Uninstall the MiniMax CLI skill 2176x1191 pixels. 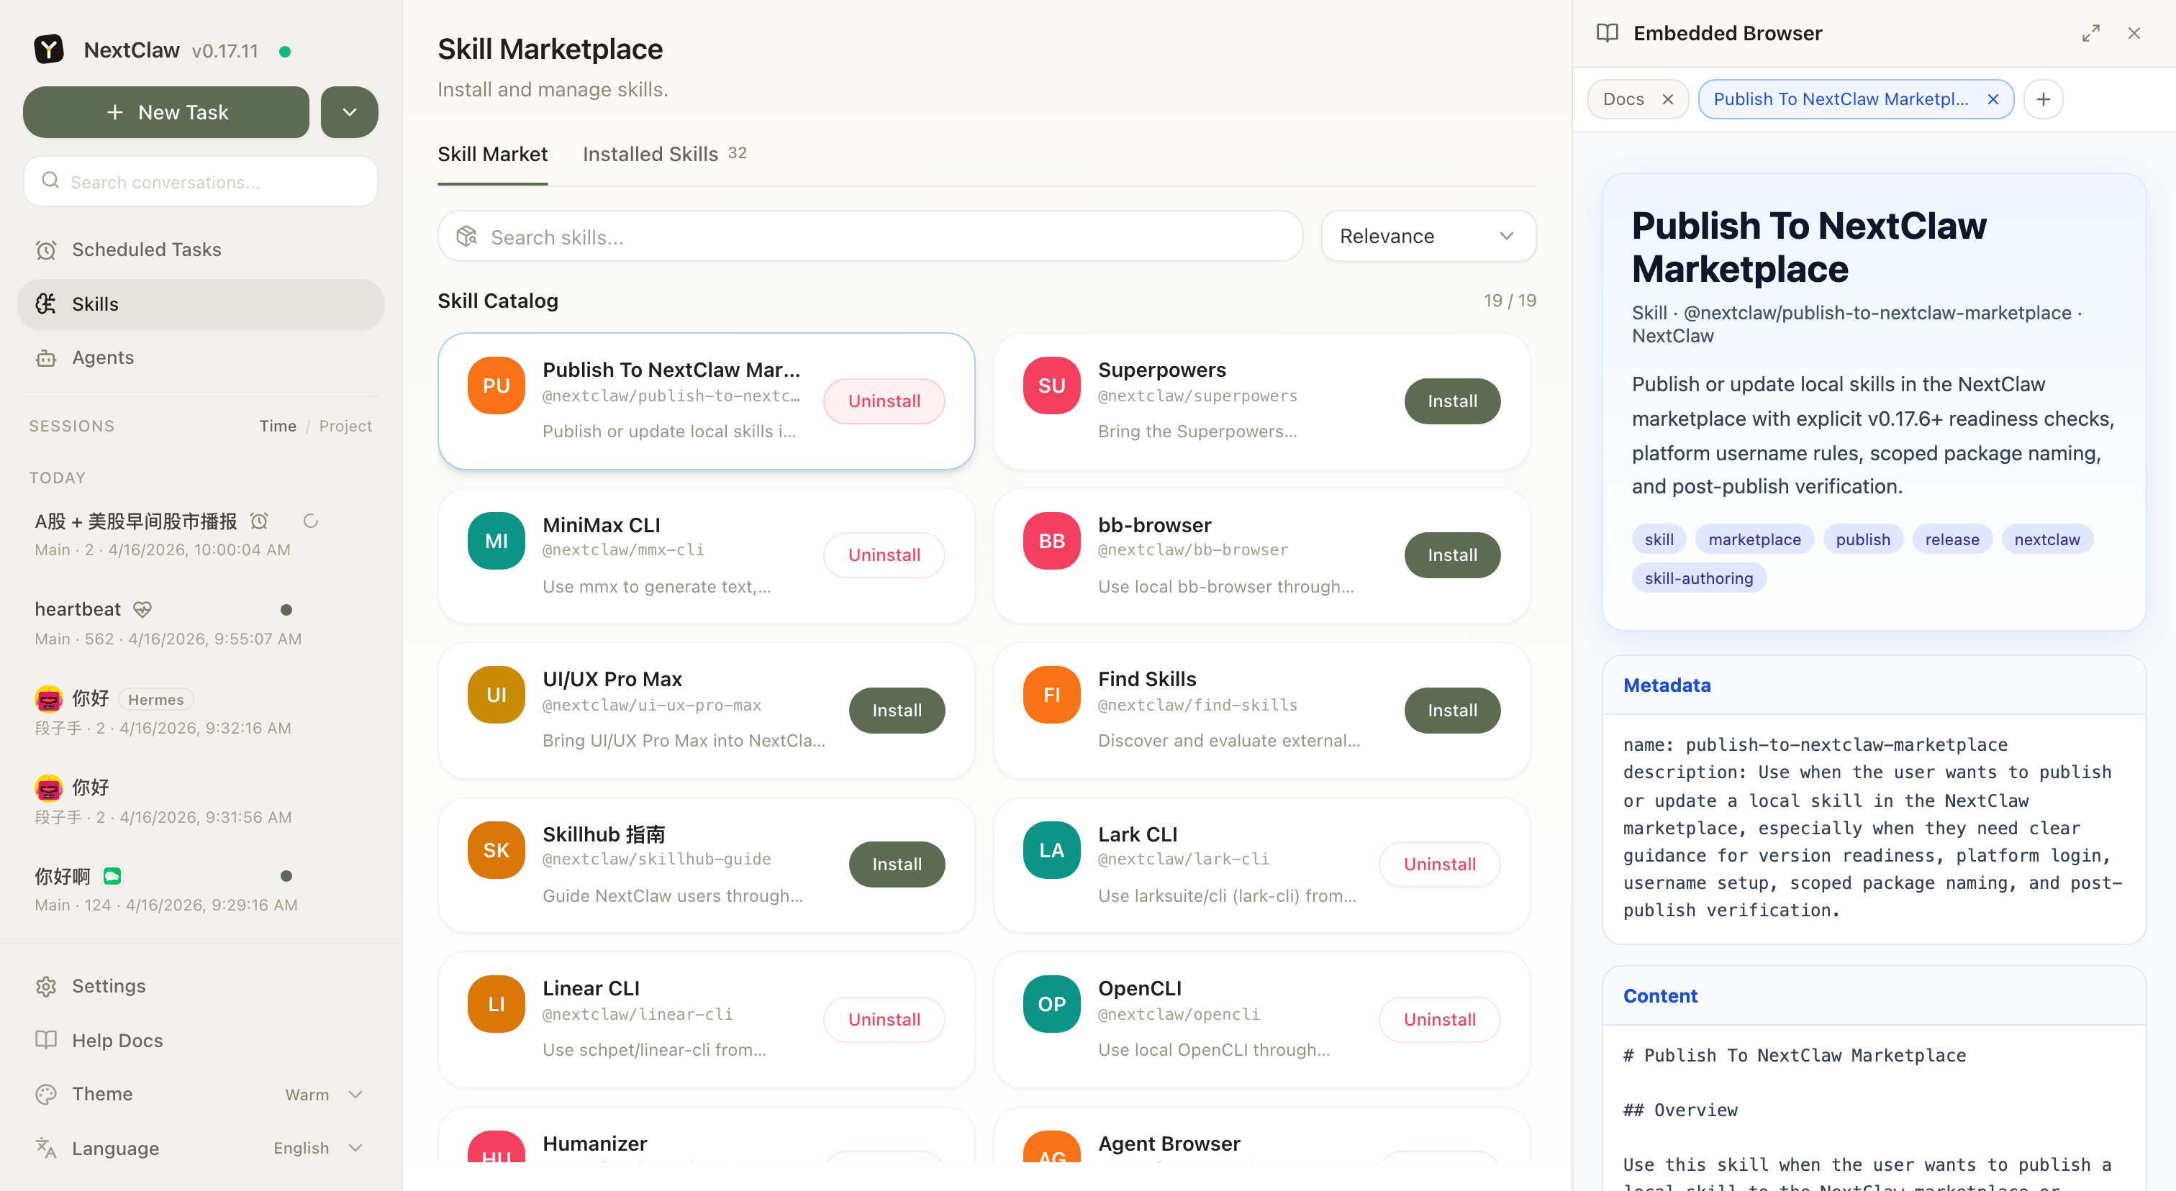[x=884, y=555]
